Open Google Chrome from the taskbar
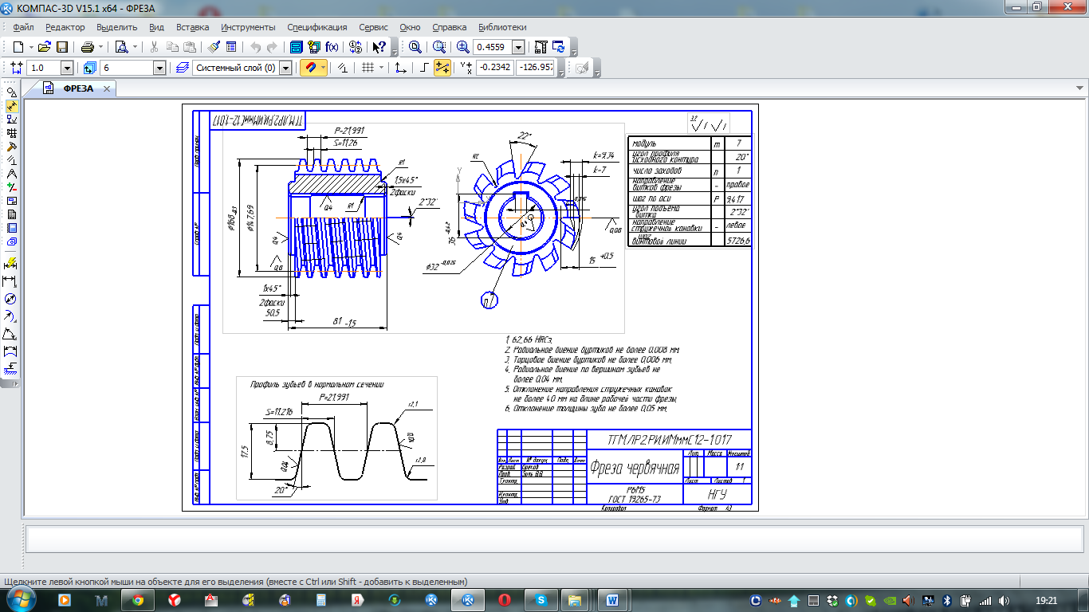 137,599
